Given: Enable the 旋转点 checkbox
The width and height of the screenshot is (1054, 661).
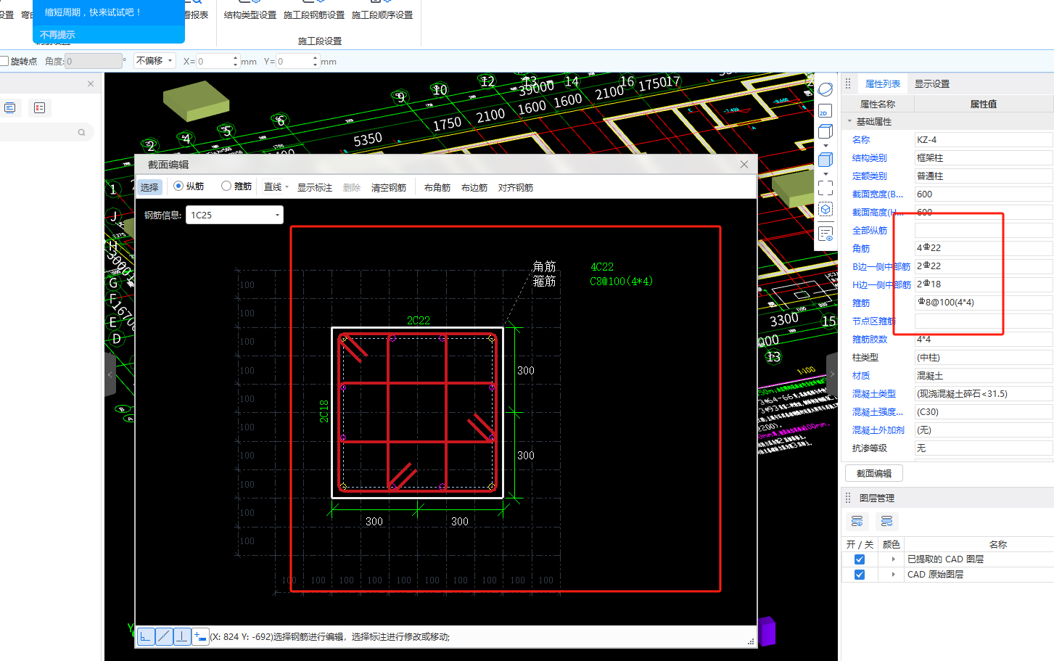Looking at the screenshot, I should (x=4, y=62).
